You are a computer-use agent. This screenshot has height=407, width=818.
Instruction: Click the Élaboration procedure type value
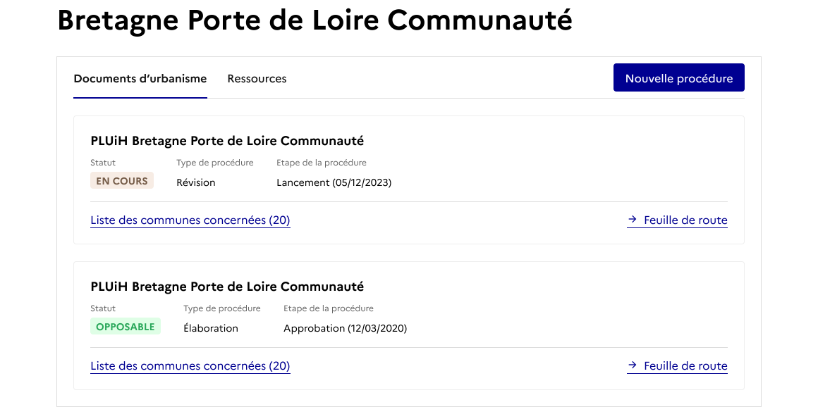pos(211,328)
